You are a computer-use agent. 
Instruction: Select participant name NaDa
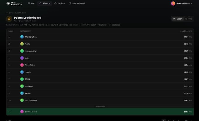click(x=27, y=44)
